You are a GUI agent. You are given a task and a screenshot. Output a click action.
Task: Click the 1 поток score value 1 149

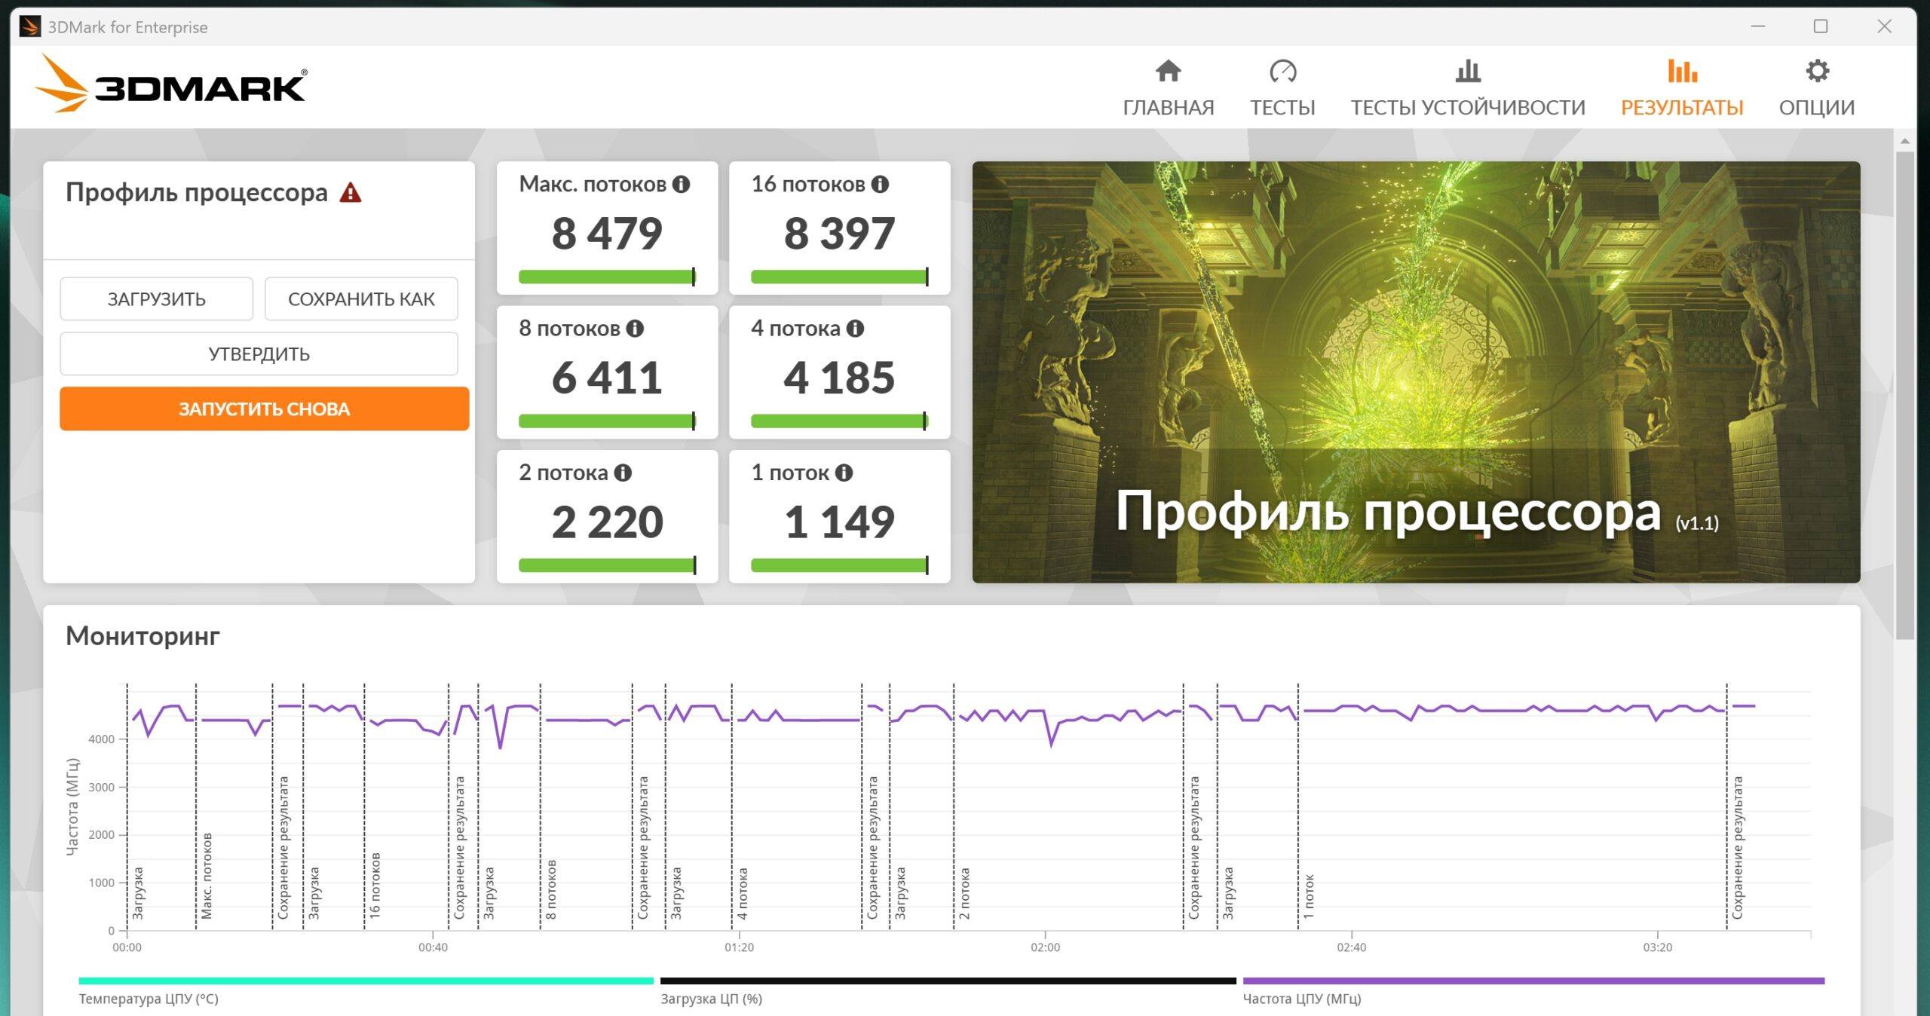click(839, 522)
